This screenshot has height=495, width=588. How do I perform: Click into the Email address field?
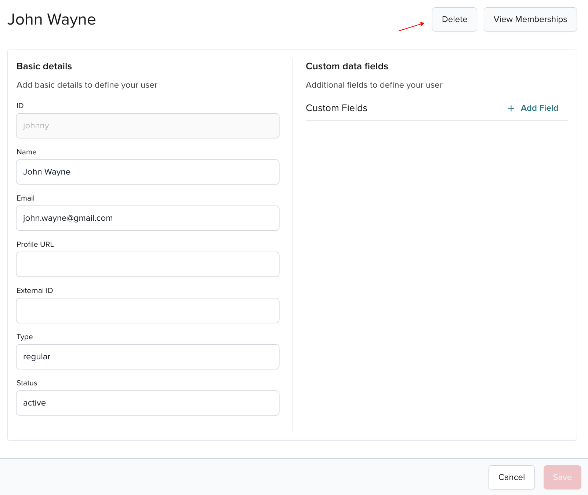[148, 218]
